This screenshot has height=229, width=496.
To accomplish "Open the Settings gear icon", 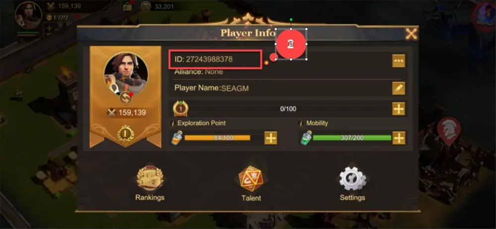I will (x=353, y=179).
